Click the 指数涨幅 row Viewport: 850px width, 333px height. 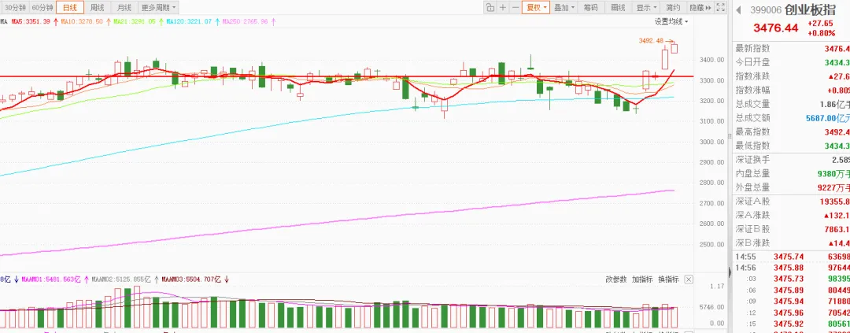pyautogui.click(x=791, y=90)
